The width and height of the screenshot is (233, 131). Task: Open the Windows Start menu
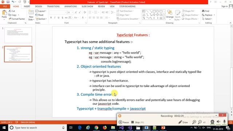[4, 128]
